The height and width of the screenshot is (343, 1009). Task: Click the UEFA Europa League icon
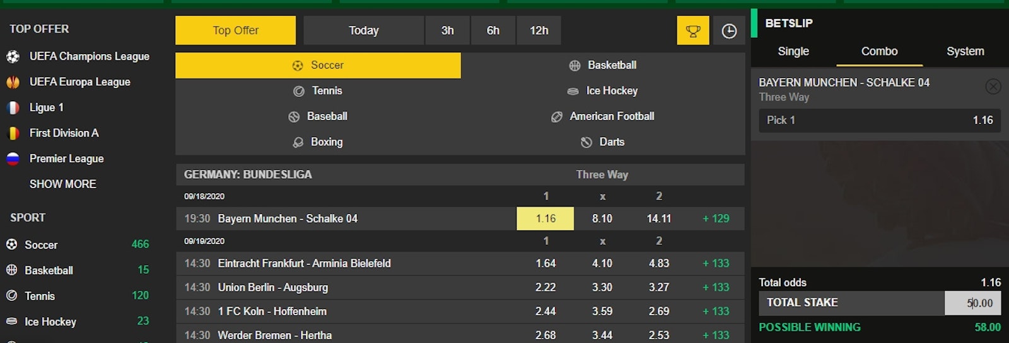[13, 82]
